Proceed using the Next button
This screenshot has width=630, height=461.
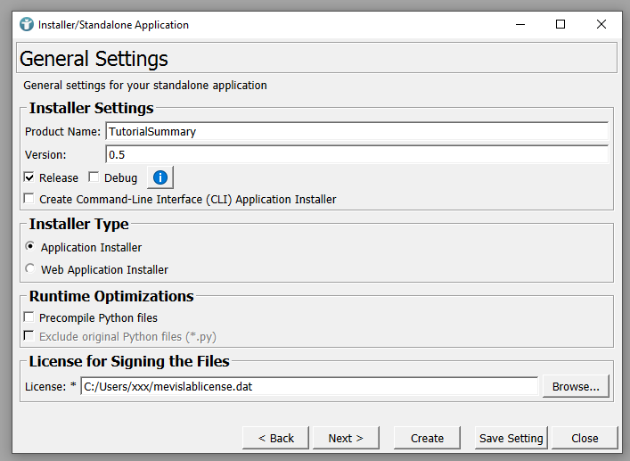coord(345,438)
